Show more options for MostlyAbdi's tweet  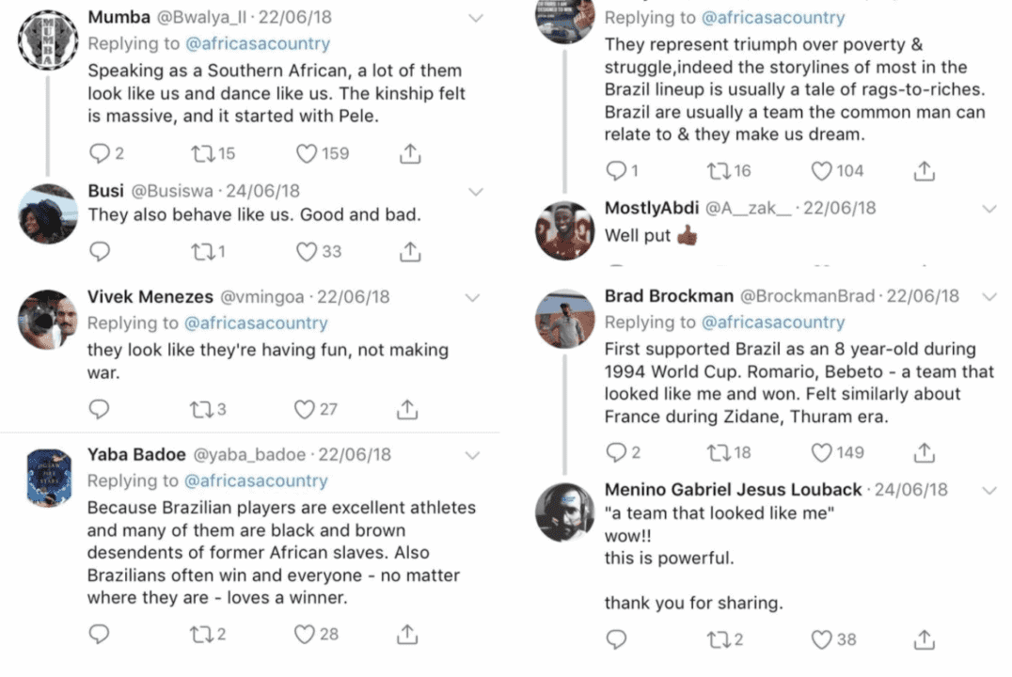click(x=988, y=209)
